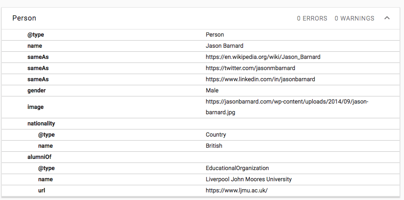The width and height of the screenshot is (404, 200).
Task: Select the Jason Barnard name value
Action: 225,46
